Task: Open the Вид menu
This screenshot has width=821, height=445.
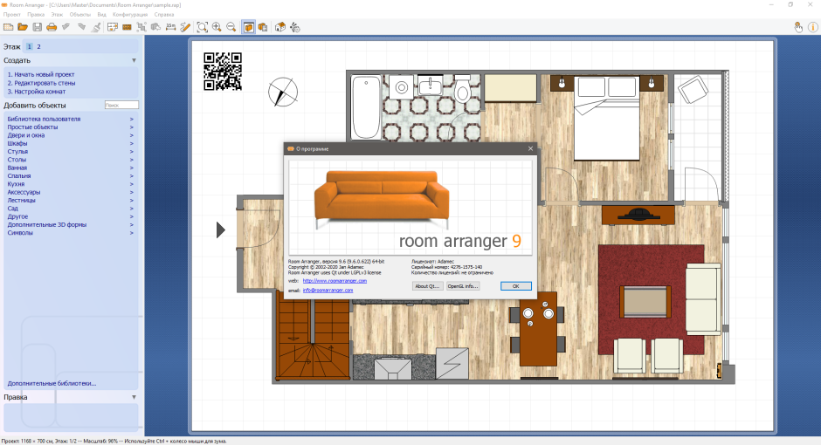Action: (101, 15)
